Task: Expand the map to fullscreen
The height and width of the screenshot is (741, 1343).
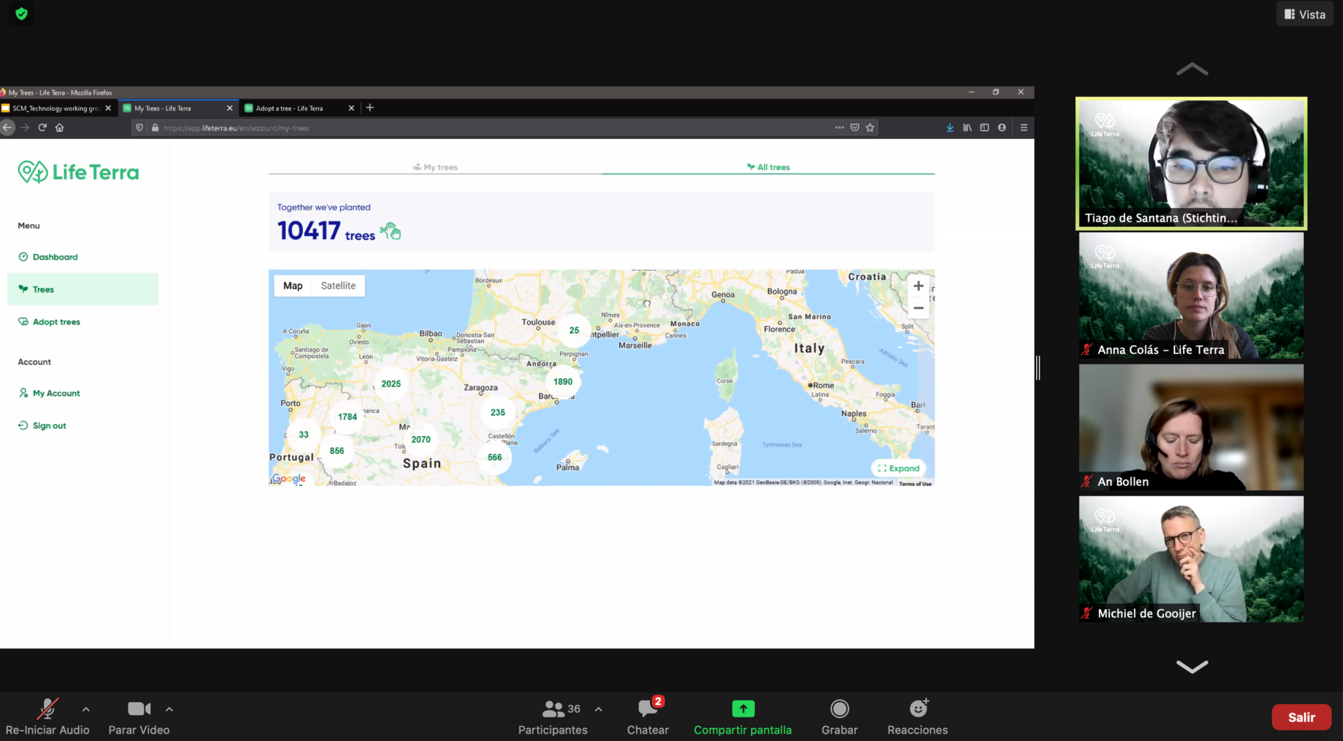Action: click(899, 468)
